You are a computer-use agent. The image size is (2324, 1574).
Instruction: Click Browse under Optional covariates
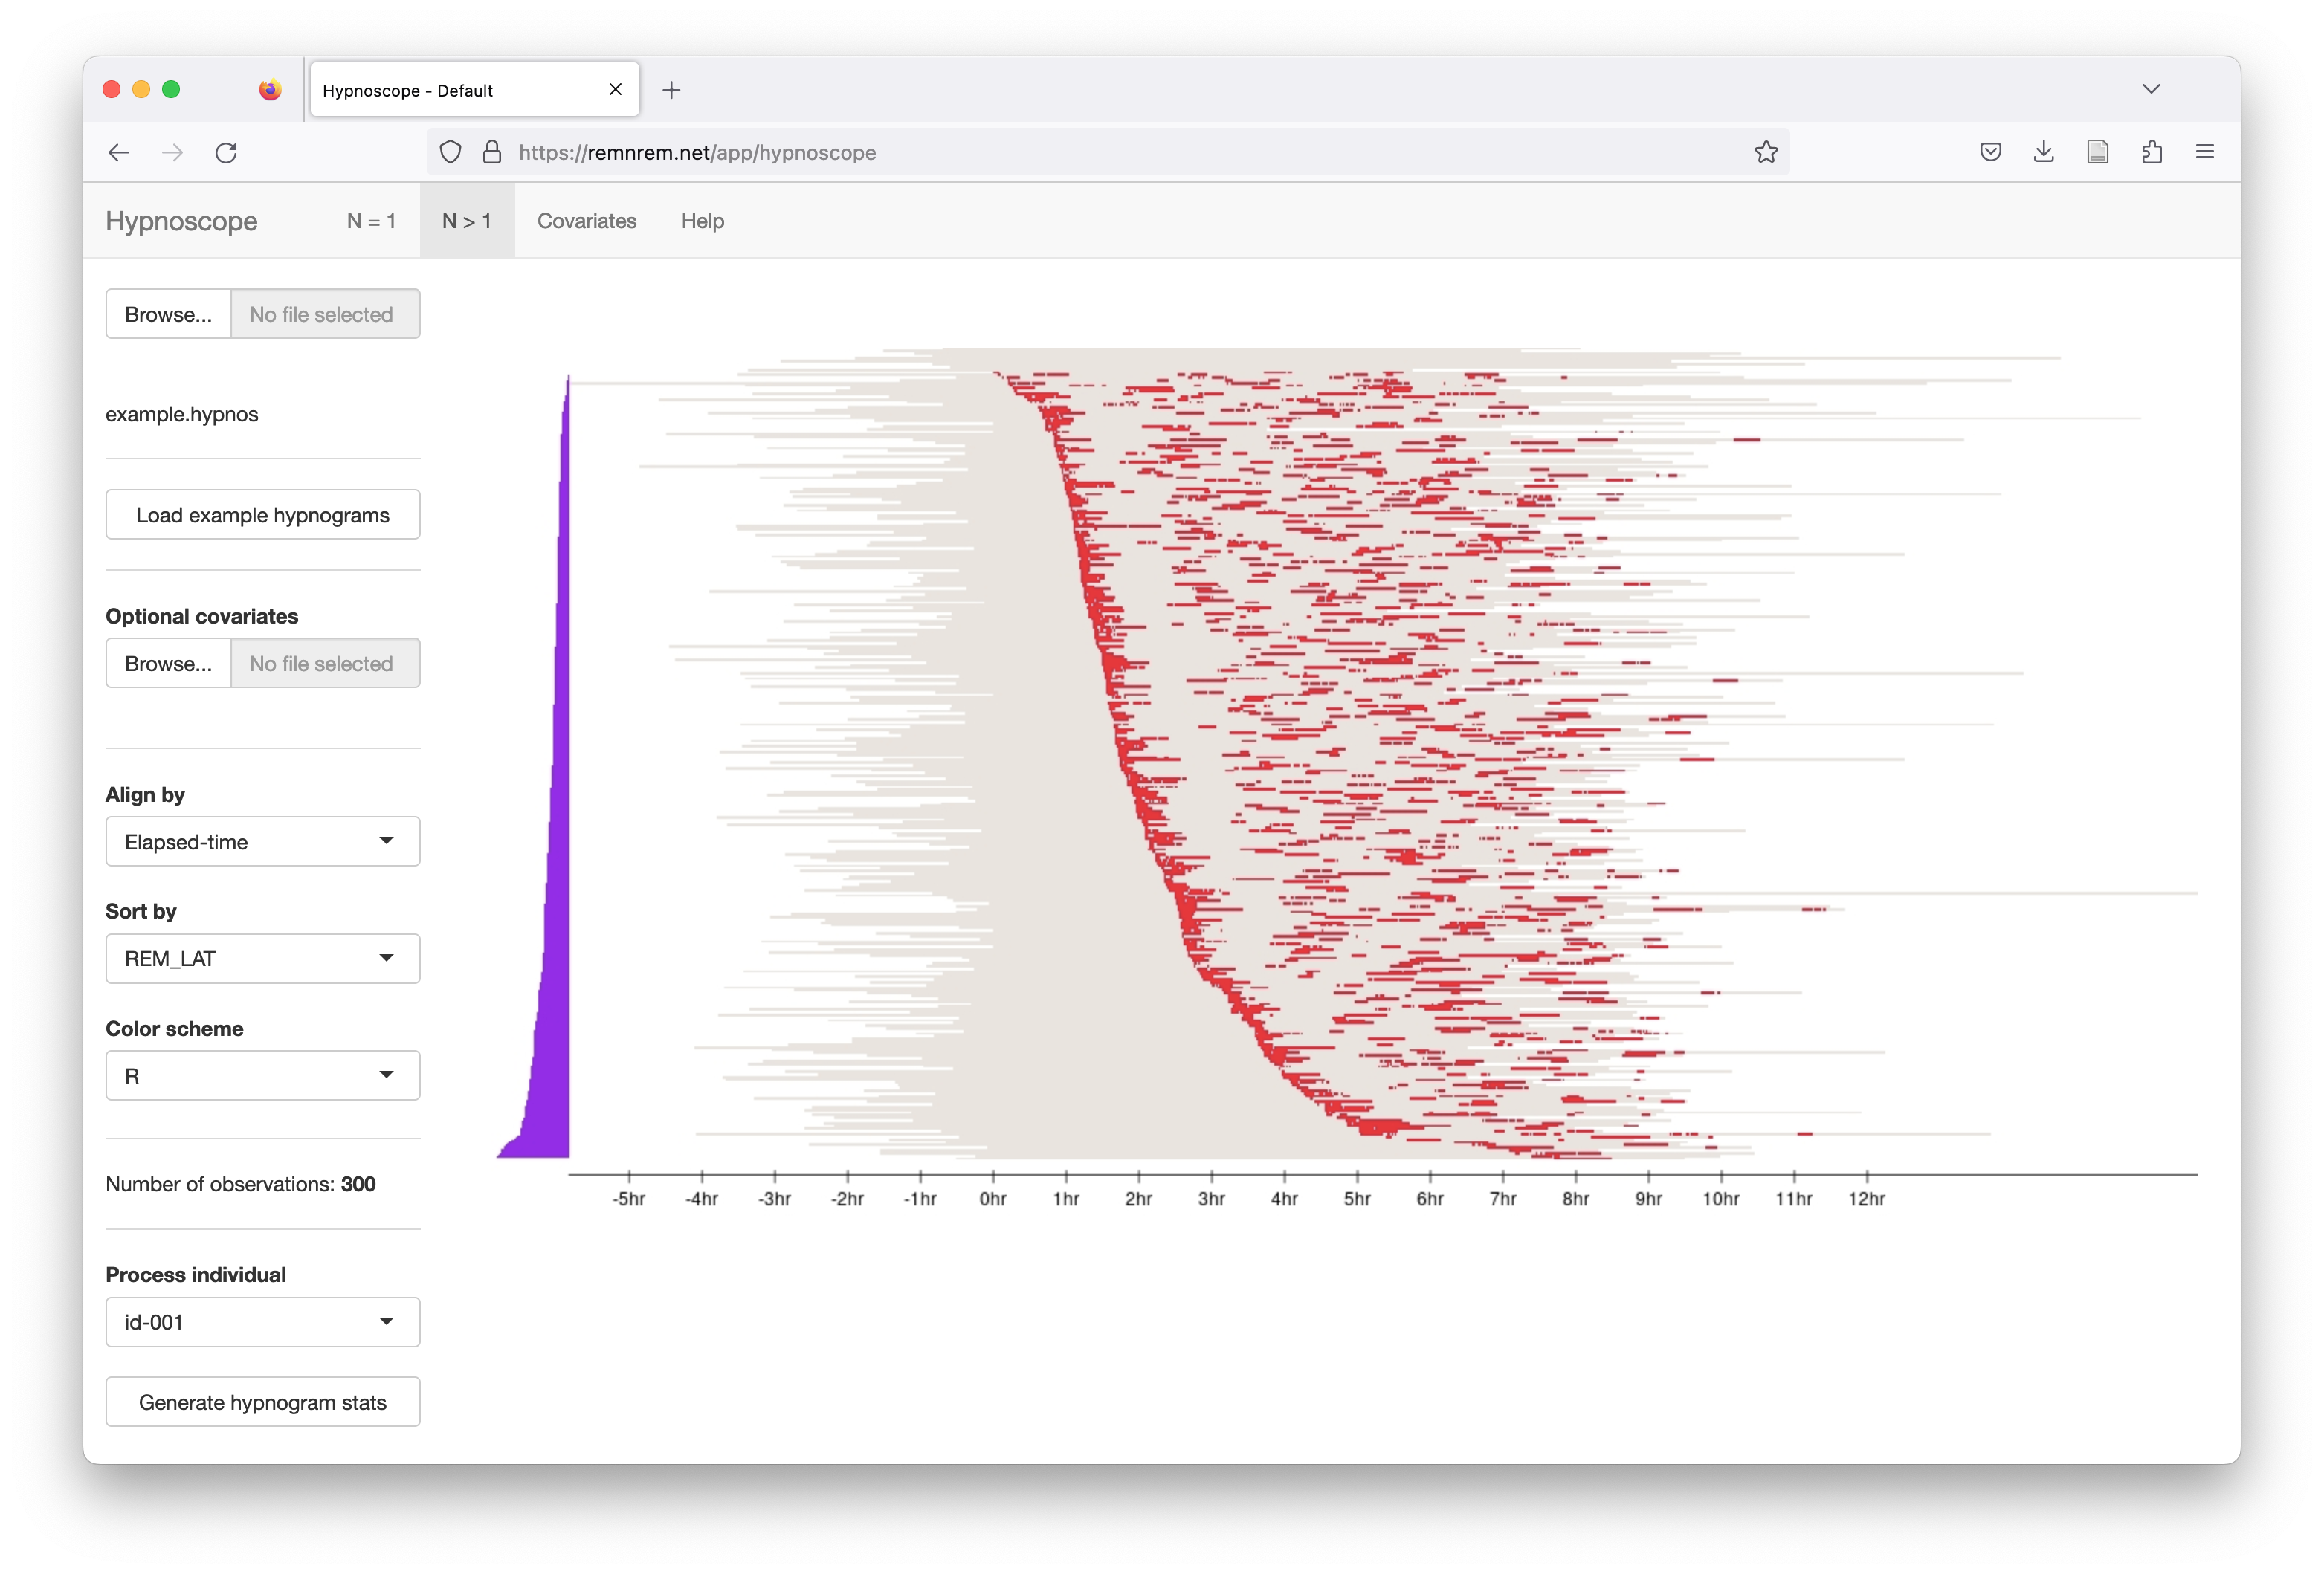168,664
